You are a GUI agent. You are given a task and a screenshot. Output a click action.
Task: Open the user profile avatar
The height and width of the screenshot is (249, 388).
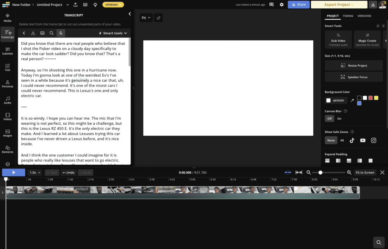point(382,5)
